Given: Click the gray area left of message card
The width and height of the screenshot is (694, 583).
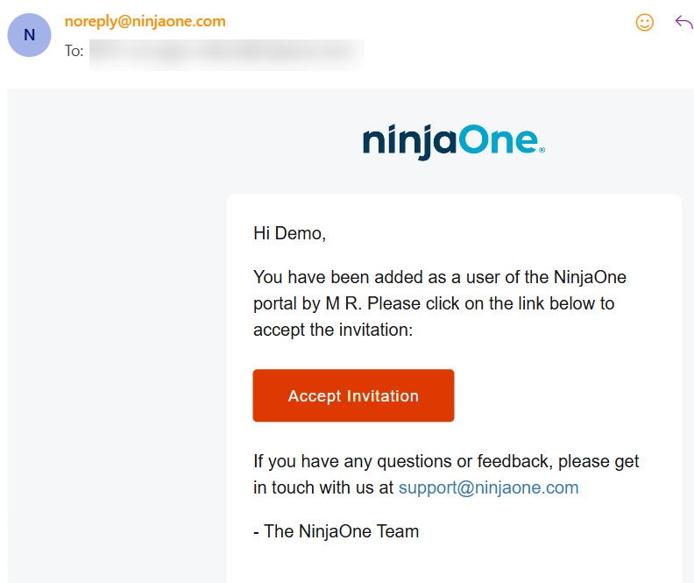Looking at the screenshot, I should (x=114, y=351).
